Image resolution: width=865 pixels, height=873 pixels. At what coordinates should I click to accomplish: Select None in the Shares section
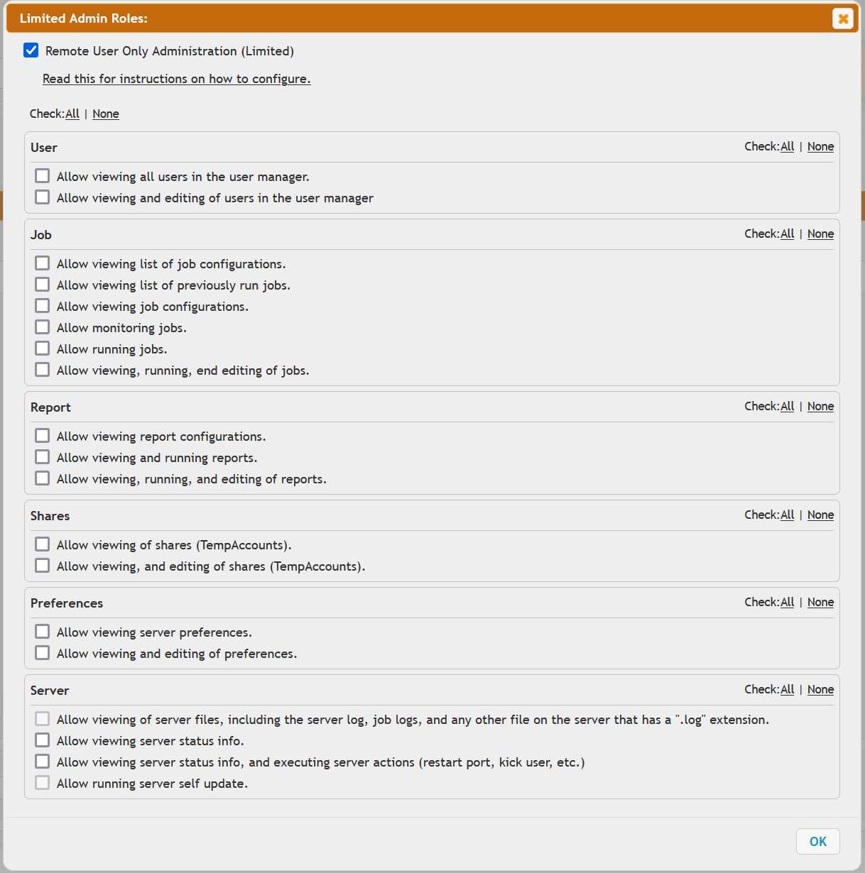pyautogui.click(x=820, y=515)
